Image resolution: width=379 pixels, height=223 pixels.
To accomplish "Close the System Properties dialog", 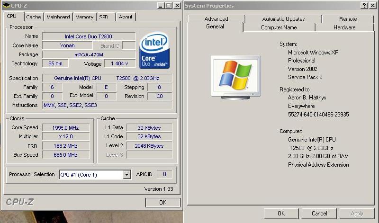I will (373, 5).
